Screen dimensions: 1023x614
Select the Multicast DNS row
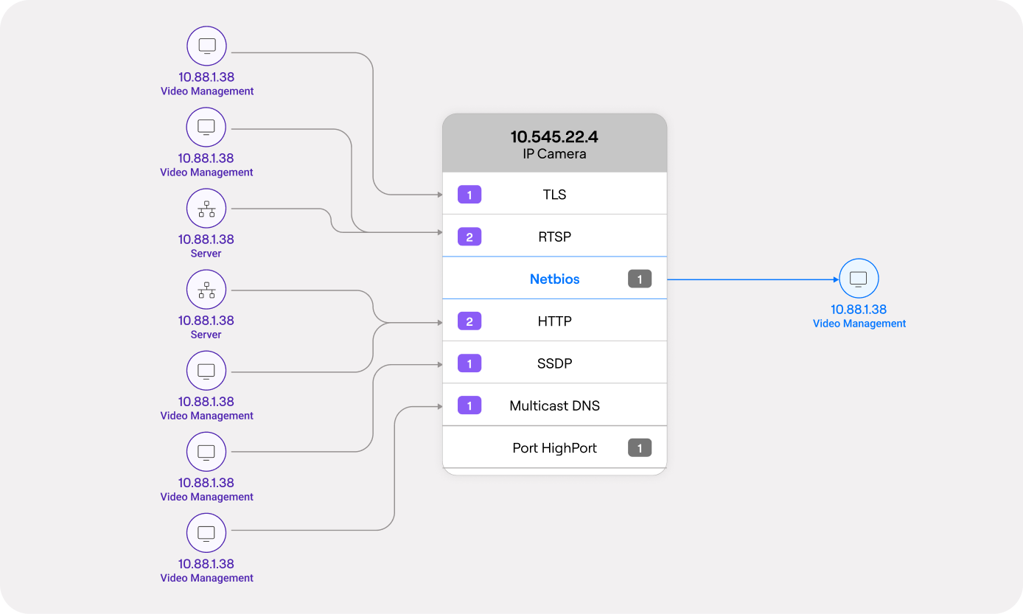(x=554, y=405)
